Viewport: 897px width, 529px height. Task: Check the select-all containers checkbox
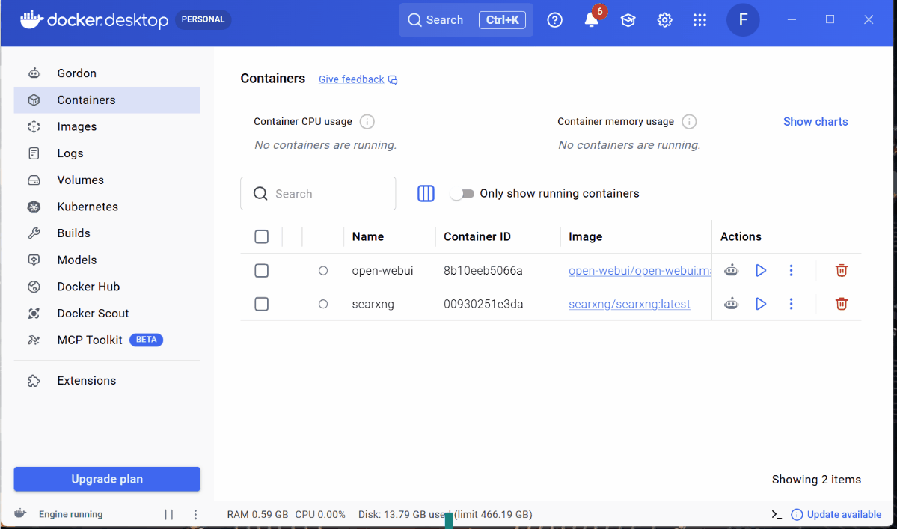click(261, 236)
